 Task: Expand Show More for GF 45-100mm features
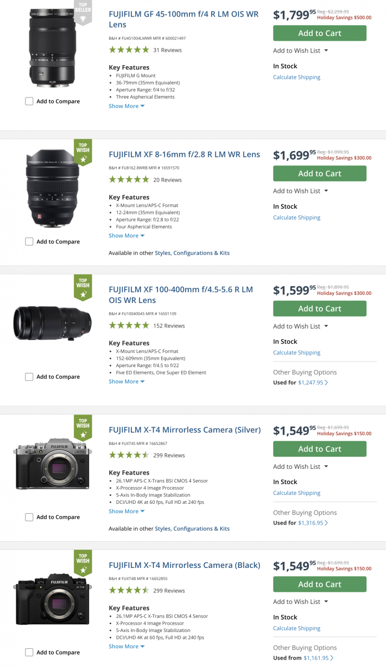pyautogui.click(x=126, y=106)
